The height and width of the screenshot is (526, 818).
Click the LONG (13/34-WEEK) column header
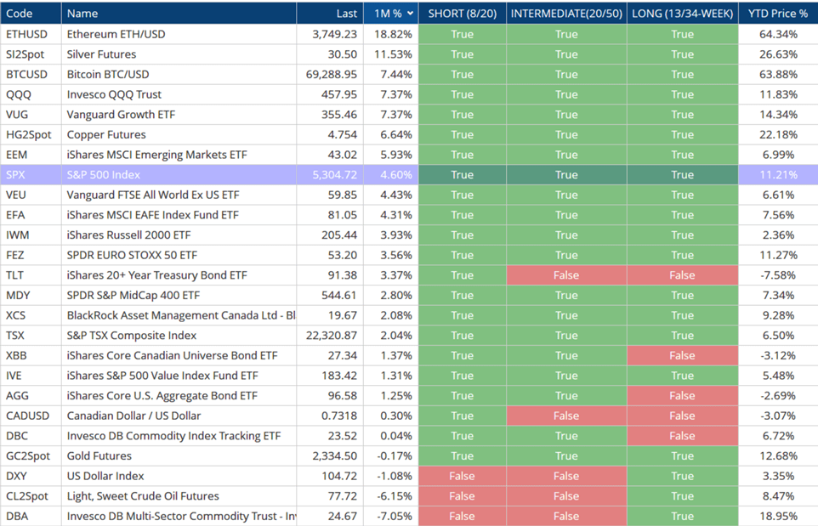(682, 14)
